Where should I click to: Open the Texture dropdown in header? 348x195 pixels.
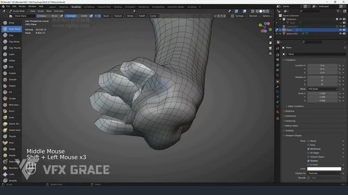(119, 16)
